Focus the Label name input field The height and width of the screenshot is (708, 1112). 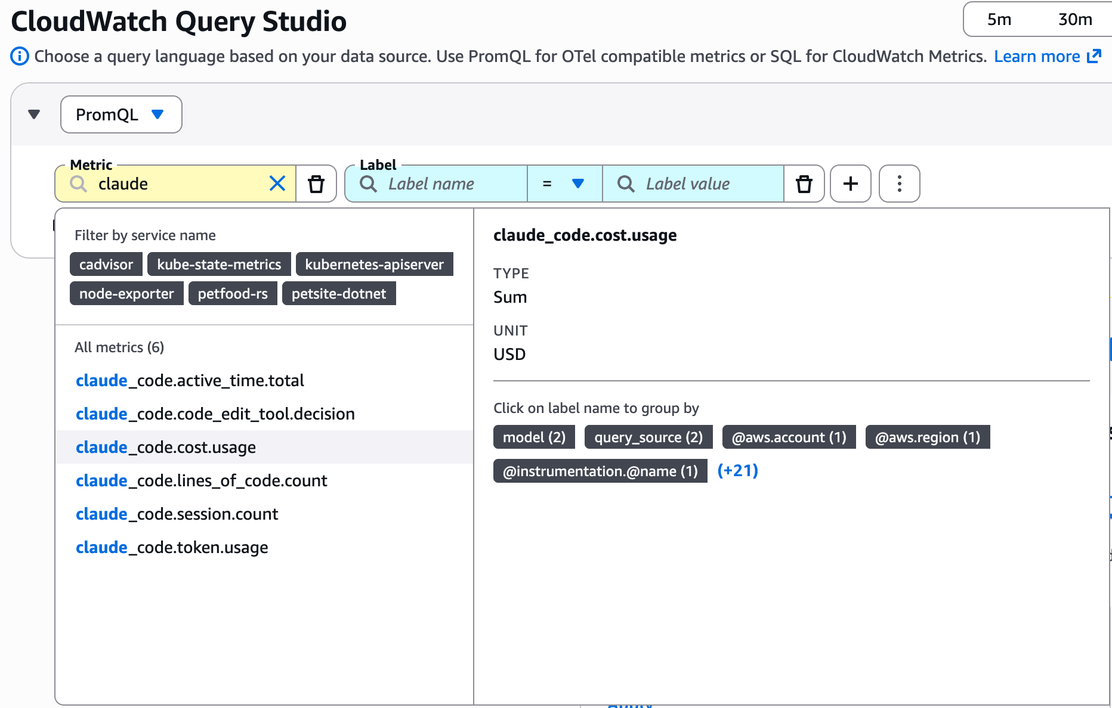click(436, 184)
